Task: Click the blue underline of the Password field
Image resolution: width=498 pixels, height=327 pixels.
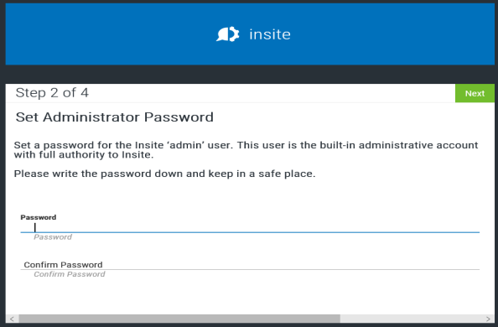Action: tap(250, 232)
